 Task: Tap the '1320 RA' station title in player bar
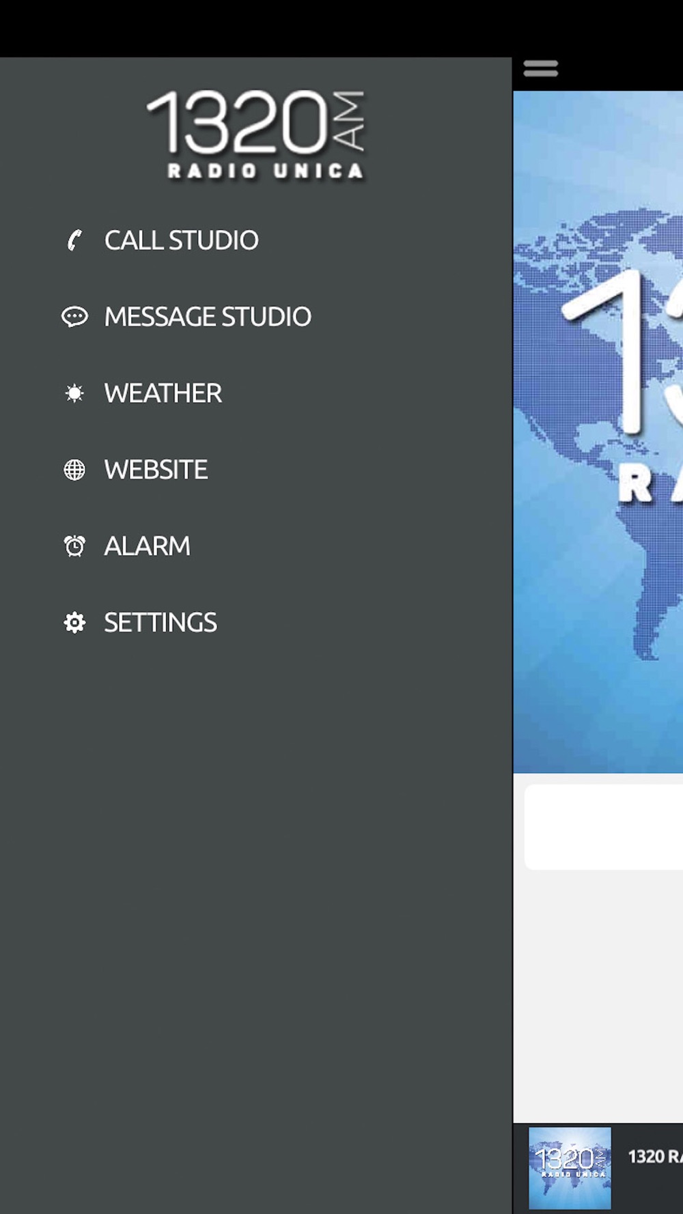655,1157
